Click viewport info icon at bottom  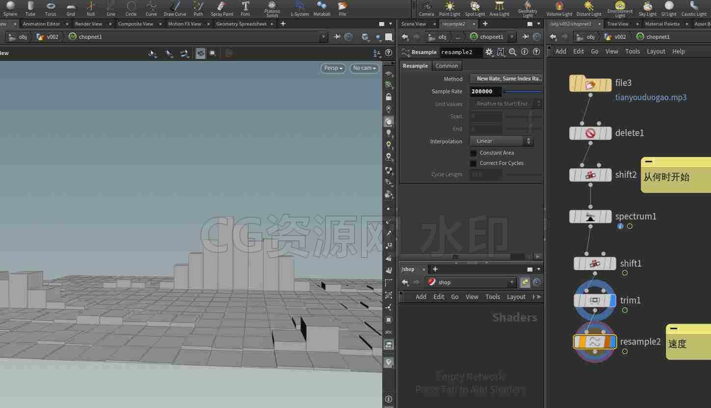[389, 399]
